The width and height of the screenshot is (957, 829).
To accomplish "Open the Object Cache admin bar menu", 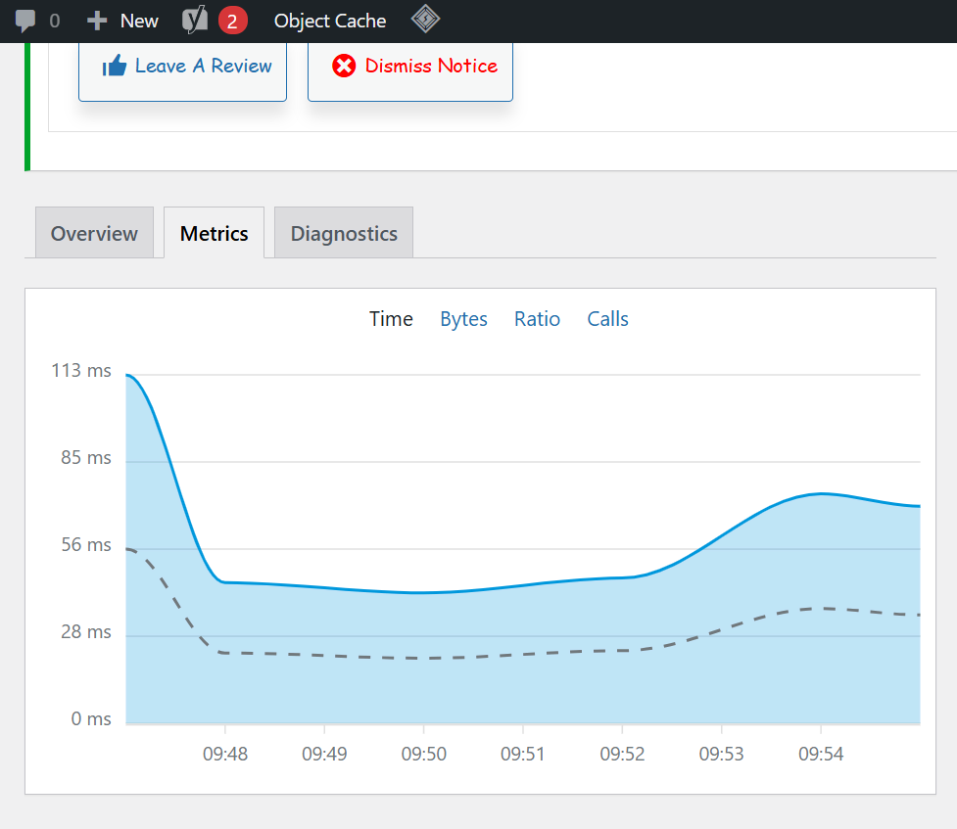I will pyautogui.click(x=330, y=21).
